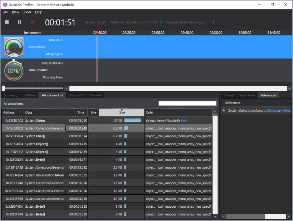
Task: Click the 37 KB size cell
Action: 122,120
